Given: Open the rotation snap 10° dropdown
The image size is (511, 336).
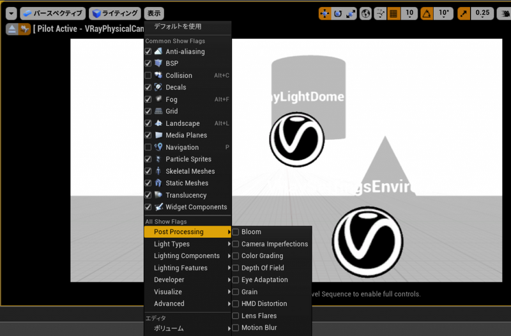Looking at the screenshot, I should pos(443,13).
